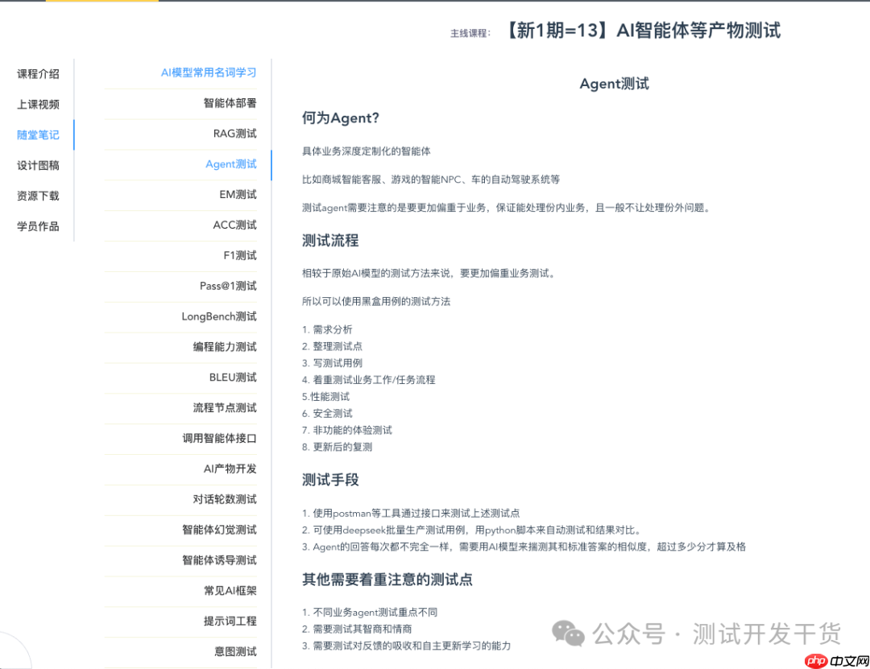Open the 设计图稿 section

tap(37, 165)
